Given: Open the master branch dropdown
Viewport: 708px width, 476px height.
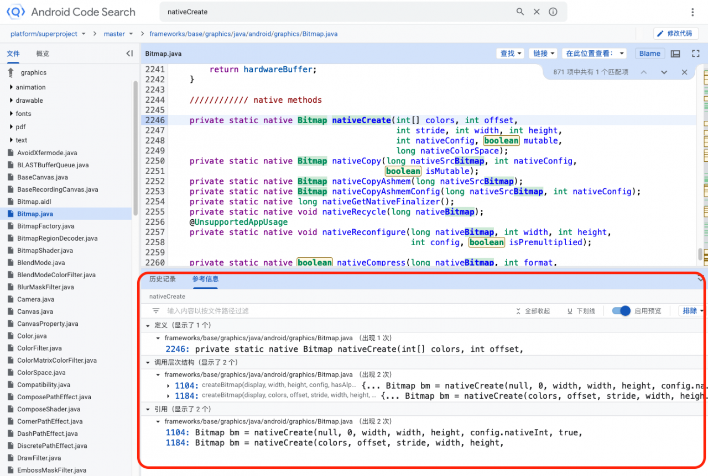Looking at the screenshot, I should 118,34.
